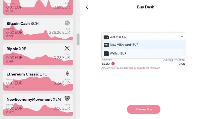Screen dimensions: 206x119
Task: Click the scrollbar up arrow
Action: tap(78, 2)
